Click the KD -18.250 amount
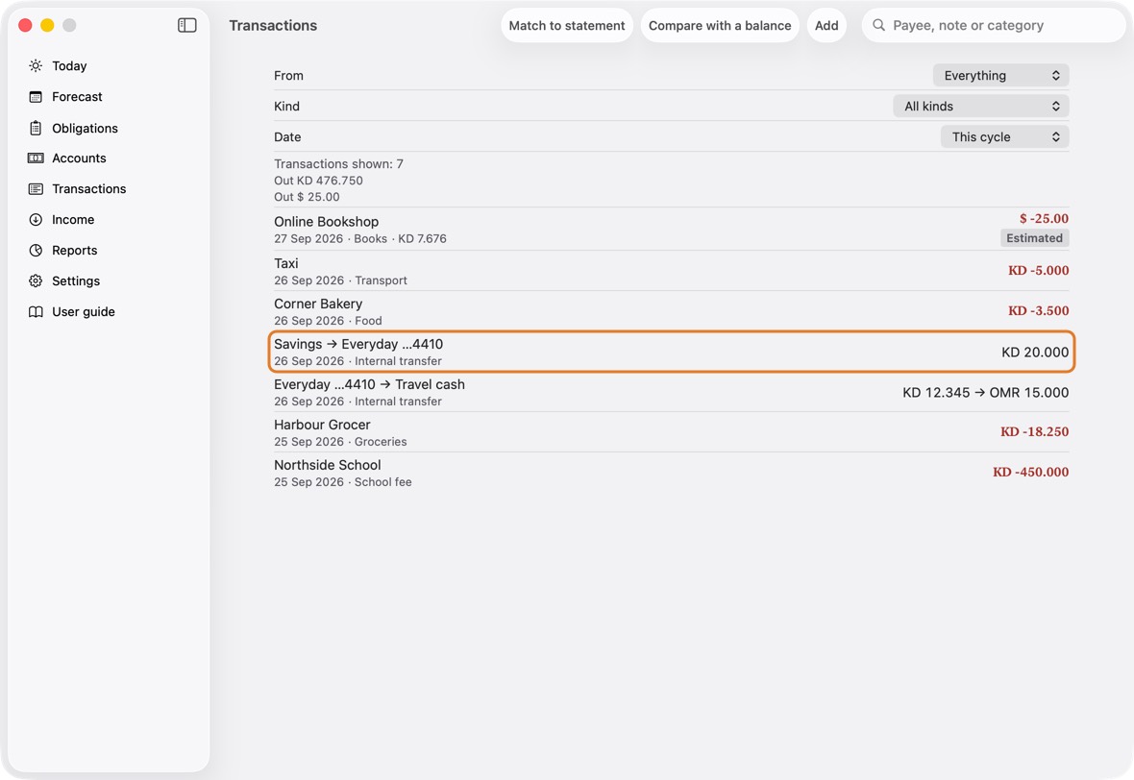Image resolution: width=1134 pixels, height=780 pixels. (x=1034, y=431)
